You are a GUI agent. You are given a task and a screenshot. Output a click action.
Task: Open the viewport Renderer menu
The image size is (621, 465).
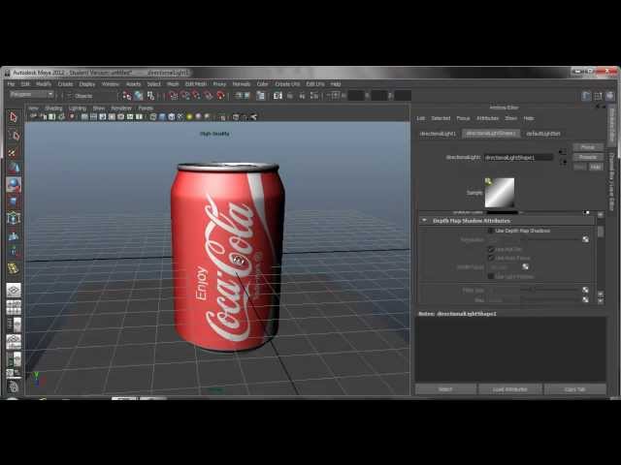120,108
